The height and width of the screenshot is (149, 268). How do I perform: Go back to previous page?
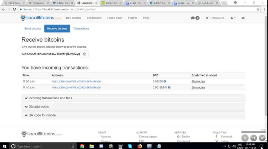pos(4,9)
